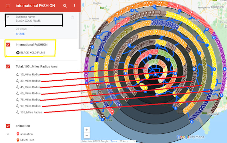
Task: Click the brown pin on left ring
Action: (97, 85)
